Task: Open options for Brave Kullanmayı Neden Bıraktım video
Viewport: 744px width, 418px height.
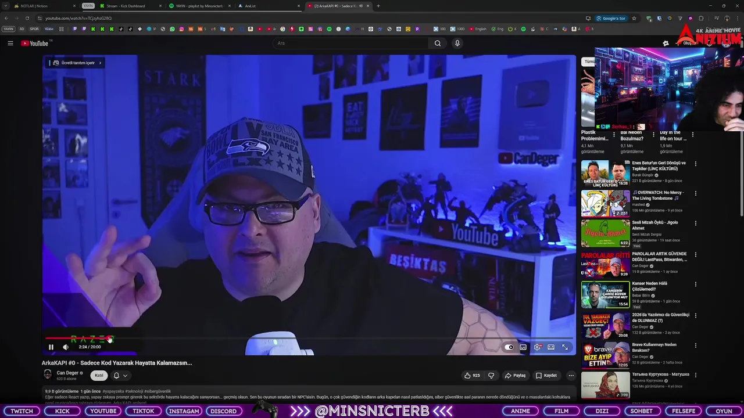Action: 695,345
